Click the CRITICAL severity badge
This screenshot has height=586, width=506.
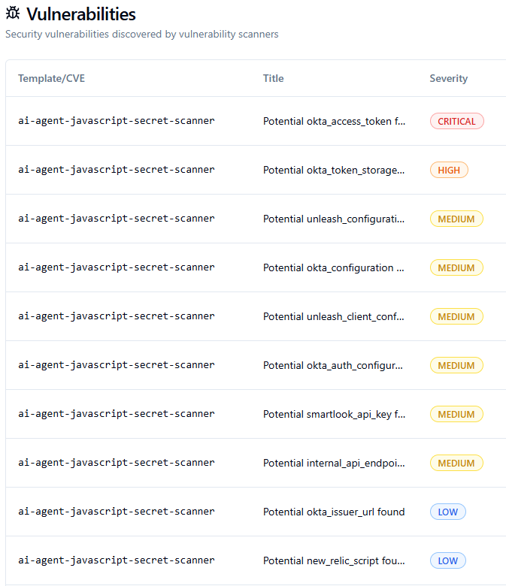[456, 121]
